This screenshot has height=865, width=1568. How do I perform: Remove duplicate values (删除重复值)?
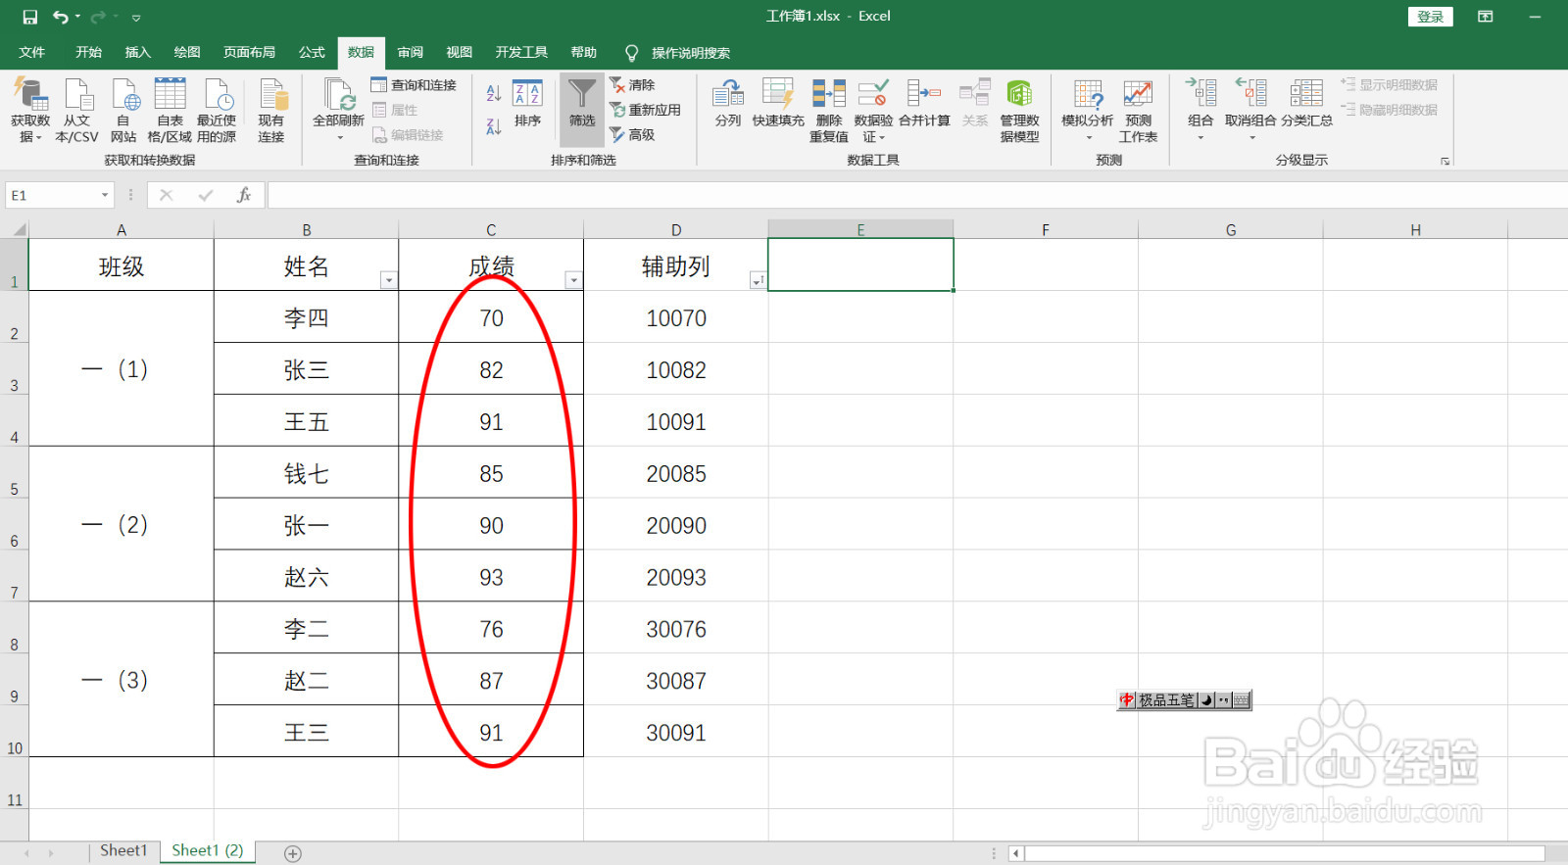[829, 111]
